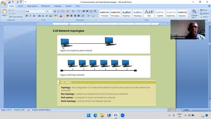
Task: Decrease paragraph indent
Action: coord(83,11)
